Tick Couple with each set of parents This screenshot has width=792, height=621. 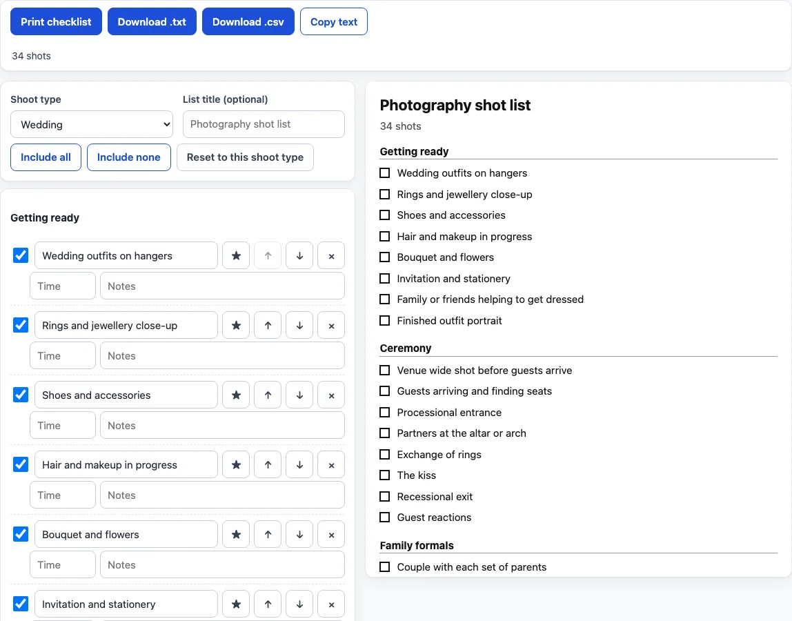click(x=385, y=567)
